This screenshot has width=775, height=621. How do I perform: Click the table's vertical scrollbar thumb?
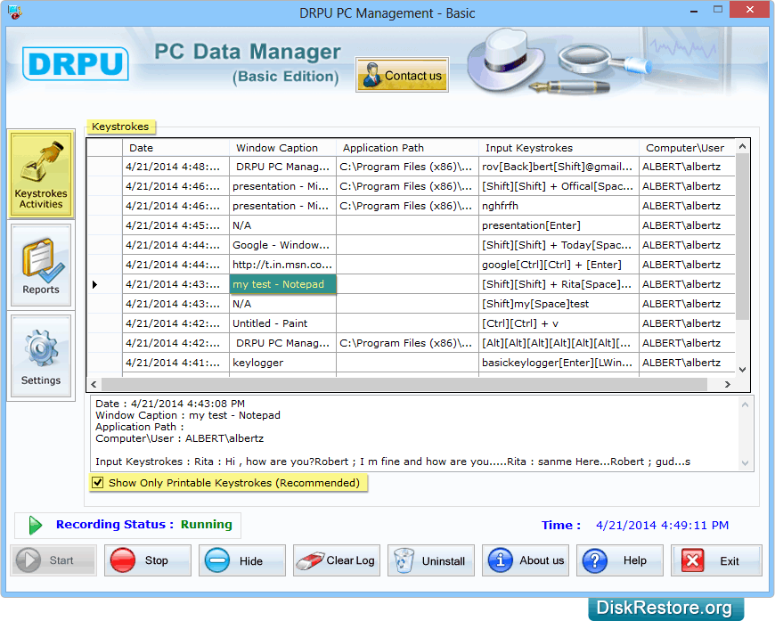(742, 236)
